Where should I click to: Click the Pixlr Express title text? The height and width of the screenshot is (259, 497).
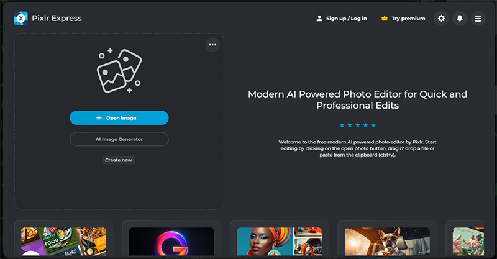[x=57, y=19]
